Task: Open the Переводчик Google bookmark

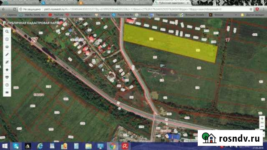Action: point(164,15)
